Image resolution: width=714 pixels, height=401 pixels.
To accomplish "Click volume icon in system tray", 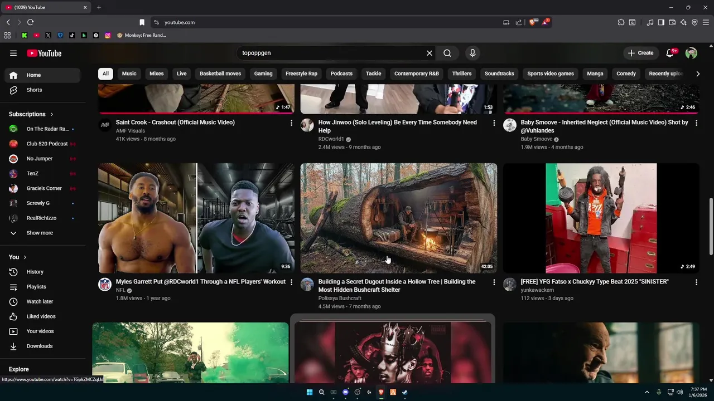I will tap(679, 392).
